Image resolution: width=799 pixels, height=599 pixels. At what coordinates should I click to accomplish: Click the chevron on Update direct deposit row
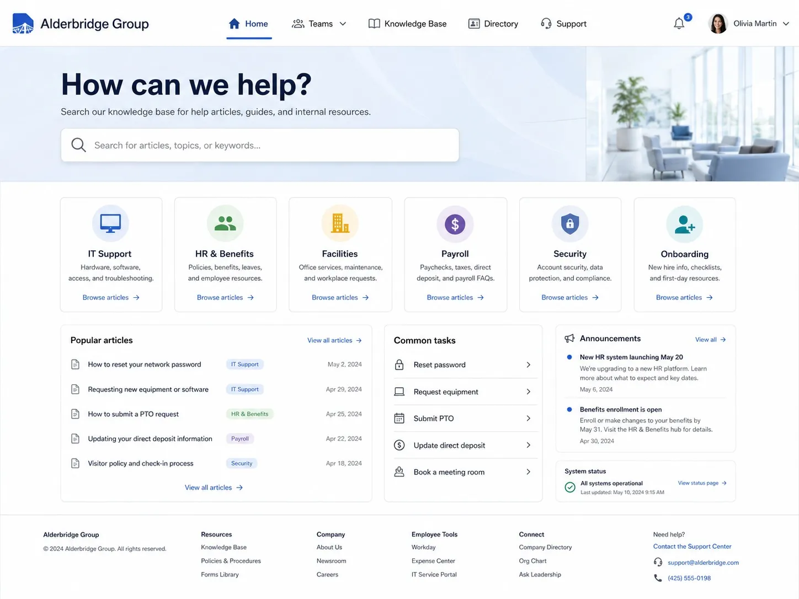[x=528, y=445]
